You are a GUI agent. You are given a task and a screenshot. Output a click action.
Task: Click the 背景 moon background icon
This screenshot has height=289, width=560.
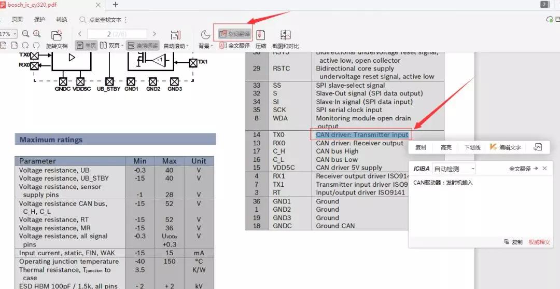[205, 35]
